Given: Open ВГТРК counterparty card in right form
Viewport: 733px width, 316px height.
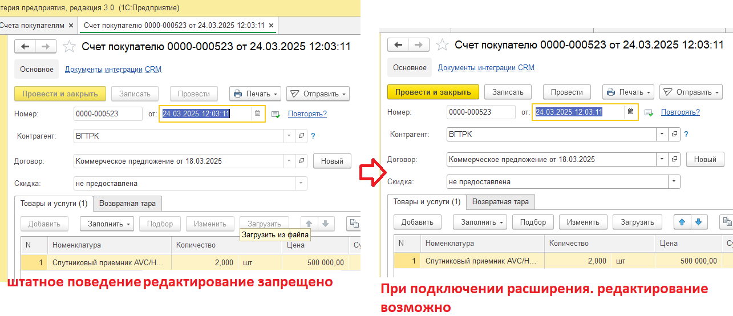Looking at the screenshot, I should click(x=674, y=135).
